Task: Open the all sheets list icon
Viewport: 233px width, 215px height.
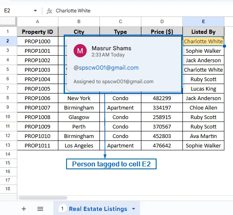Action: point(40,209)
